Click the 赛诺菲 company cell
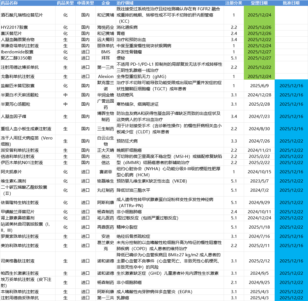Viewport: 308px width, 301px height. (x=106, y=172)
